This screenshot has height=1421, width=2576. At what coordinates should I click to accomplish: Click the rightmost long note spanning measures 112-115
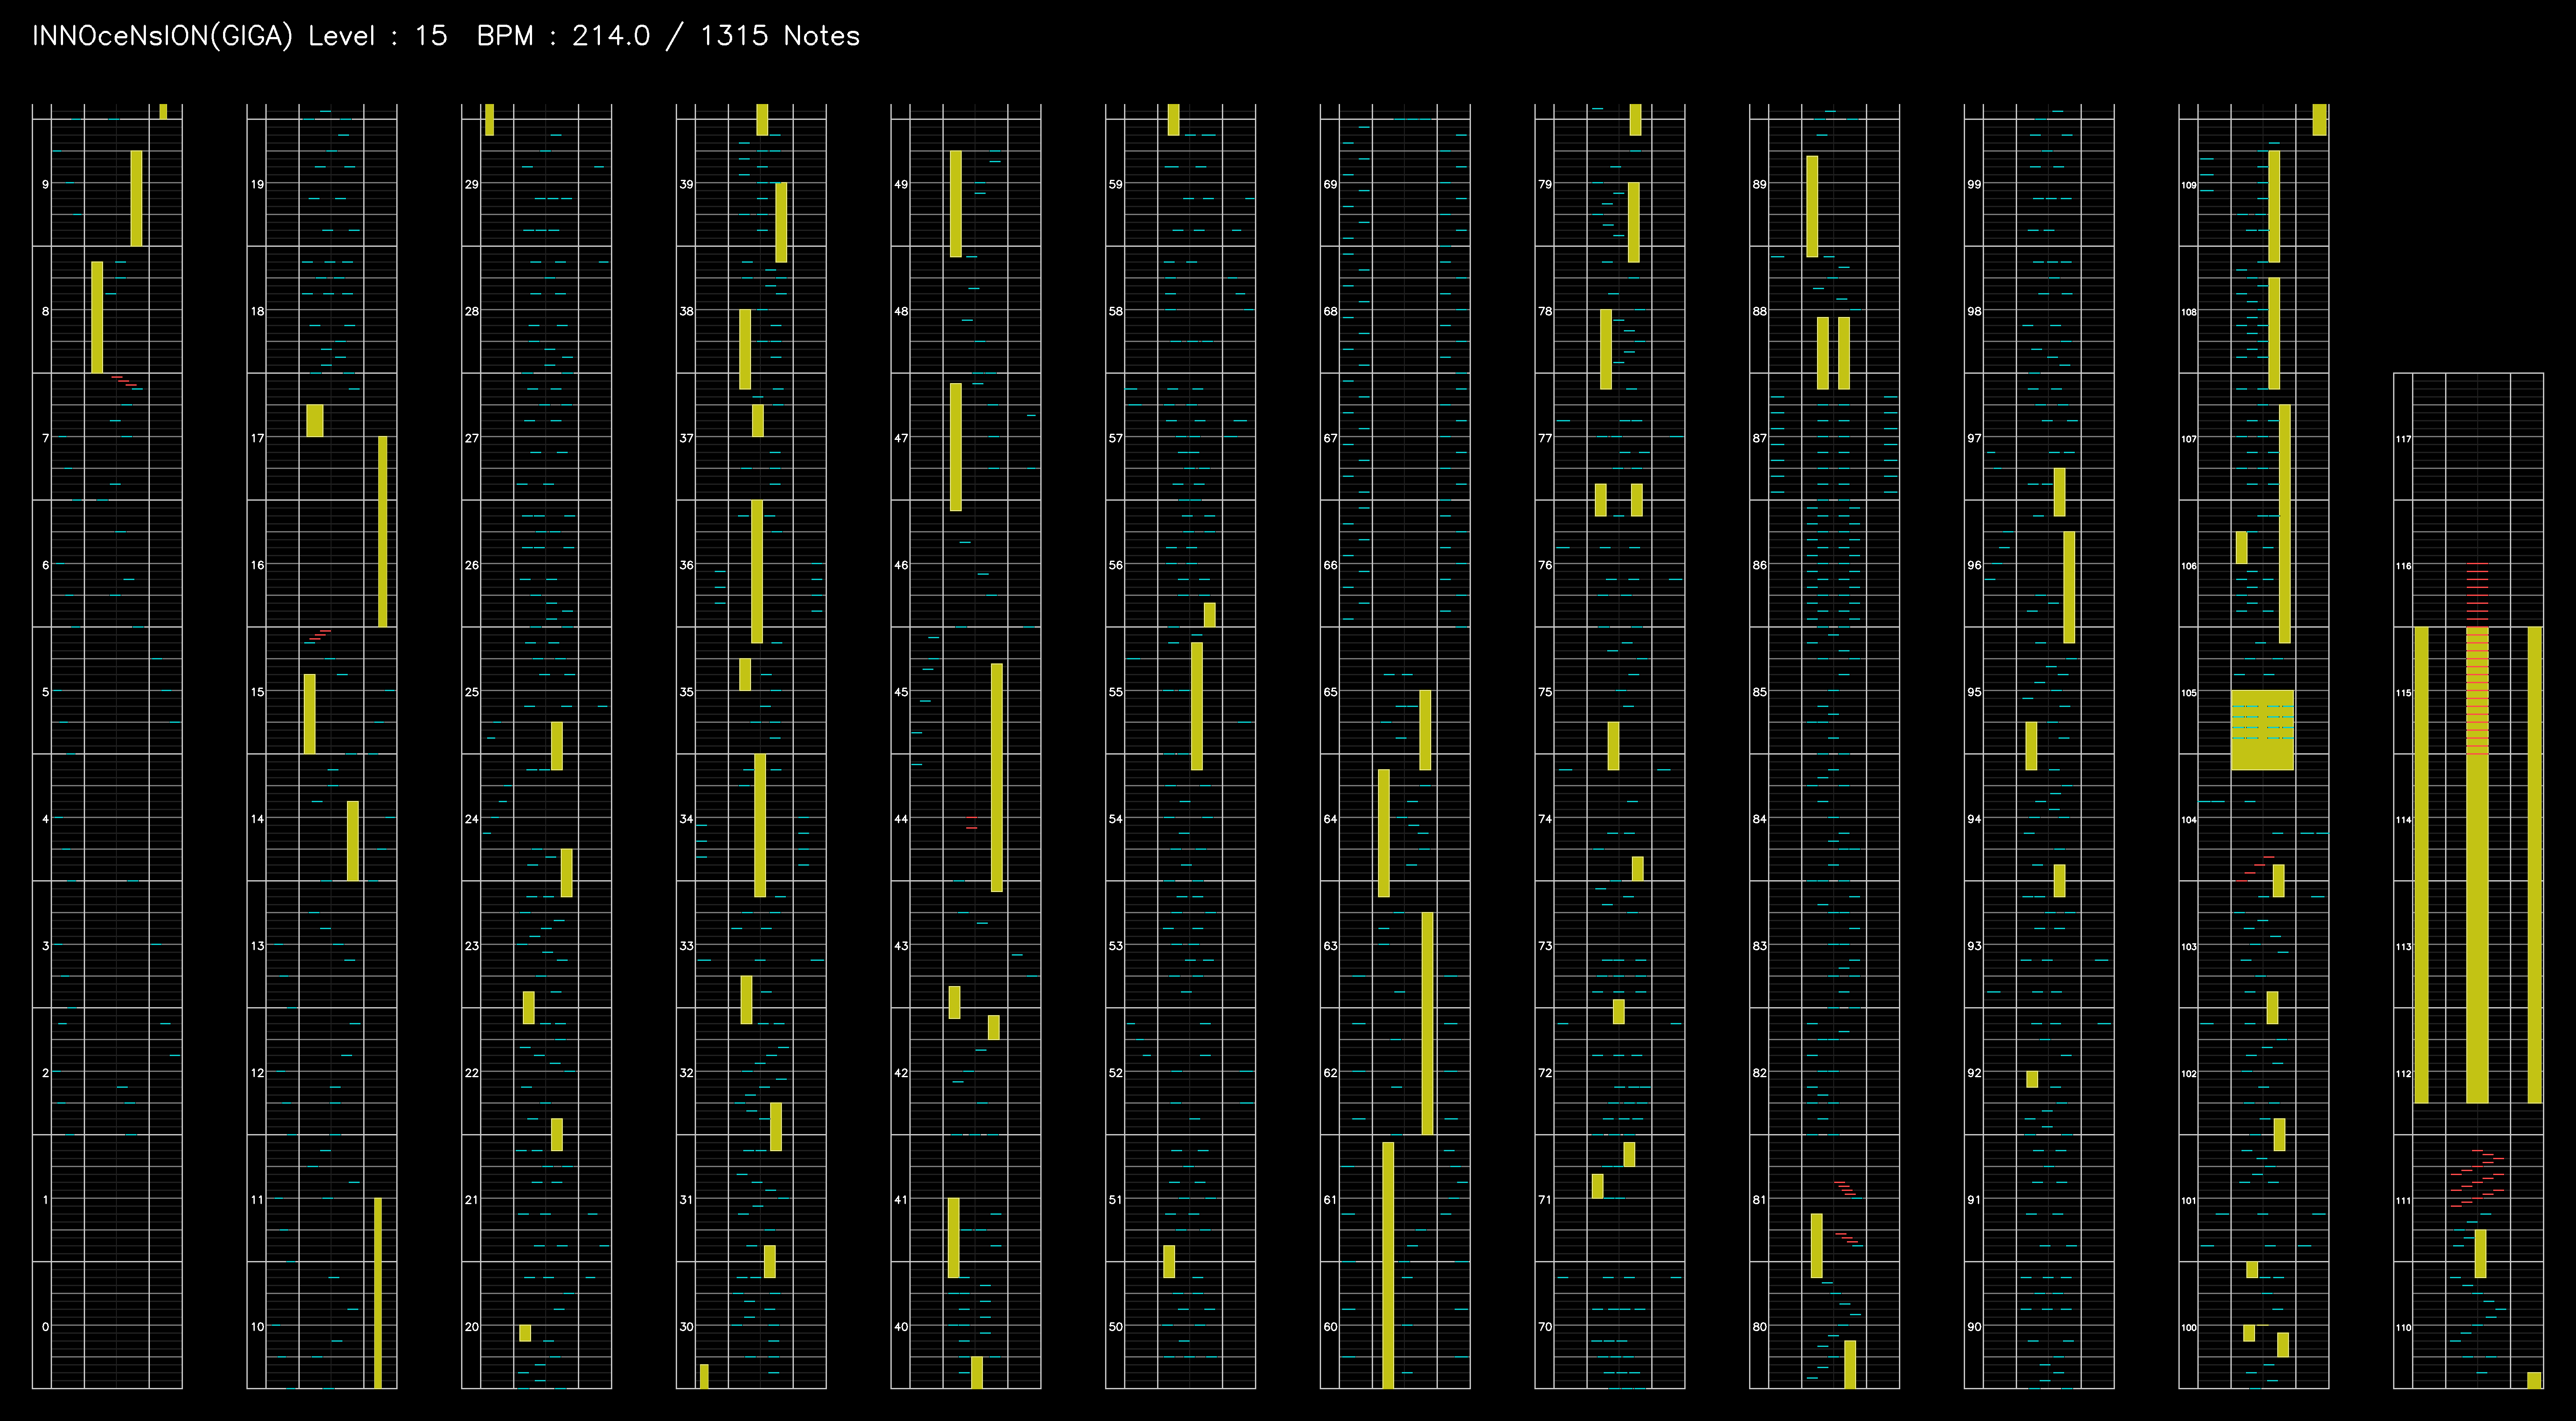tap(2535, 865)
